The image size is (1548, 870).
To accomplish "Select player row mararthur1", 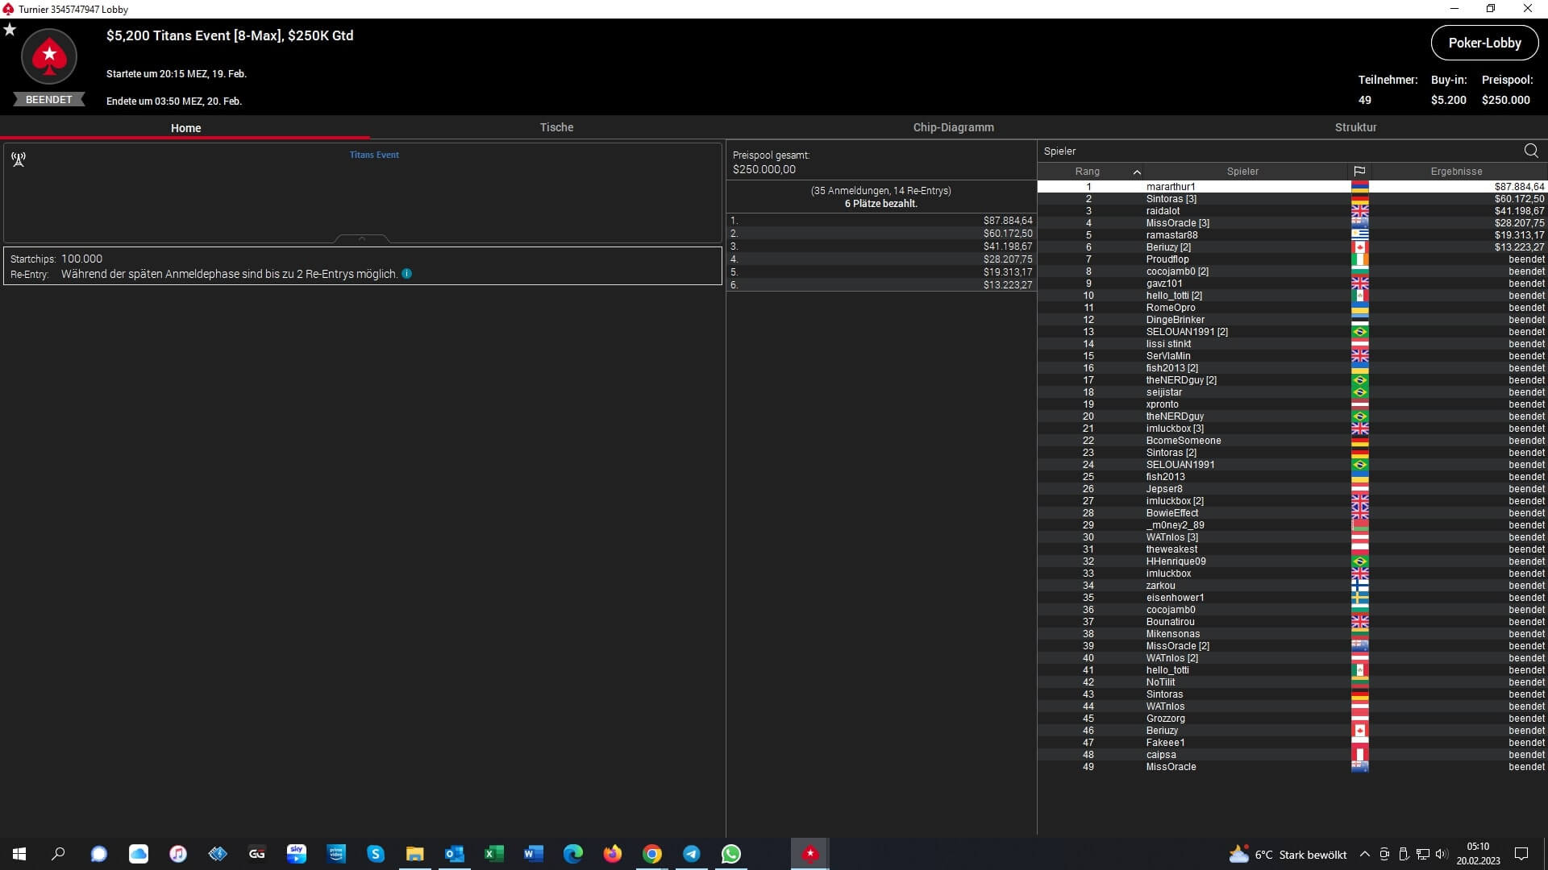I will point(1292,187).
